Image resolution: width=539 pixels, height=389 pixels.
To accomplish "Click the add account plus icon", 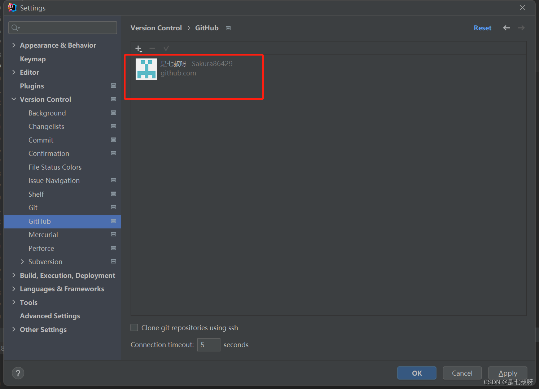I will pos(139,49).
